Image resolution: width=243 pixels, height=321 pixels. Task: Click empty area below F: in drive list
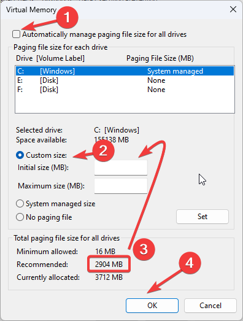click(x=125, y=103)
